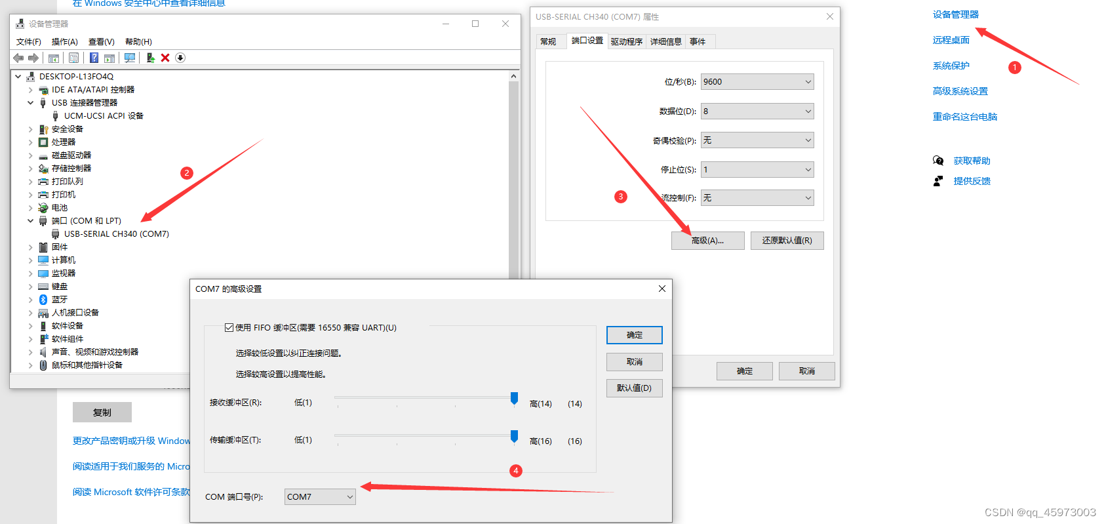Screen dimensions: 1106x524
Task: Click the battery (电池) category icon
Action: tap(43, 208)
